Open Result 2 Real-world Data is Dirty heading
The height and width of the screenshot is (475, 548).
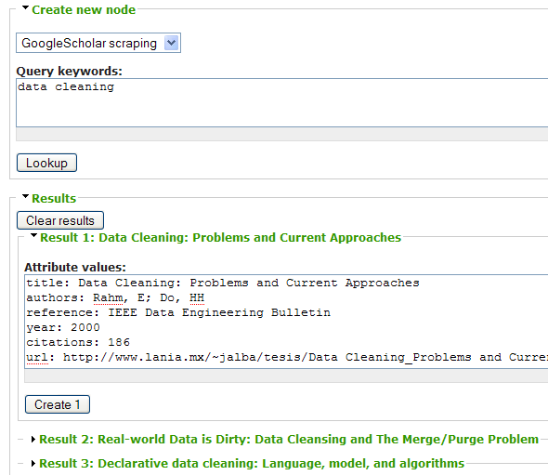[x=289, y=440]
